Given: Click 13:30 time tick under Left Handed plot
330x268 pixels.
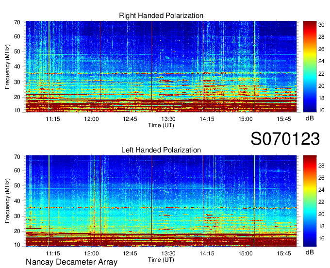Looking at the screenshot, I should click(168, 253).
